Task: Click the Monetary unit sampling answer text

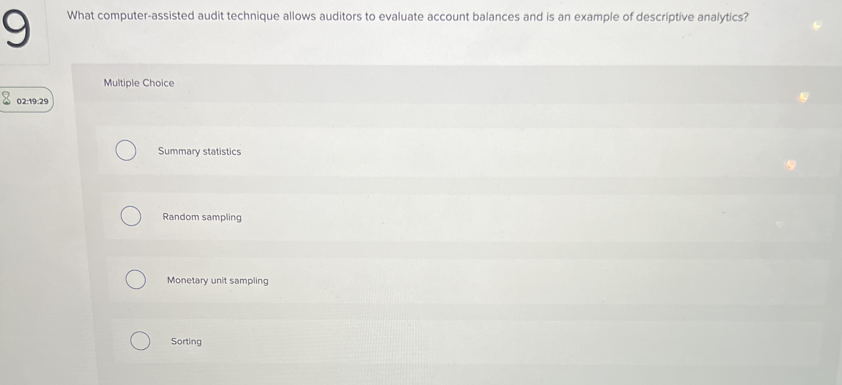Action: coord(218,280)
